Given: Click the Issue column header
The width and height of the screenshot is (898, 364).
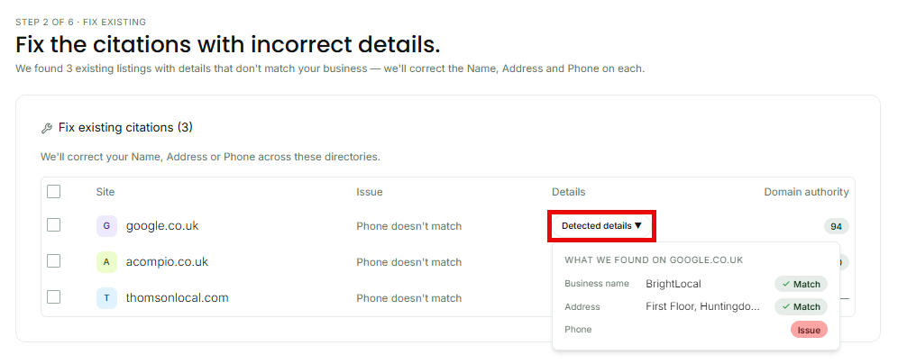Looking at the screenshot, I should (x=370, y=192).
